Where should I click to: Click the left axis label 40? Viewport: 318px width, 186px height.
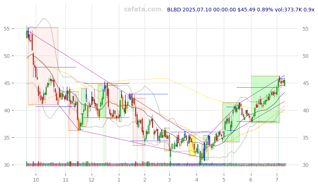click(x=7, y=110)
